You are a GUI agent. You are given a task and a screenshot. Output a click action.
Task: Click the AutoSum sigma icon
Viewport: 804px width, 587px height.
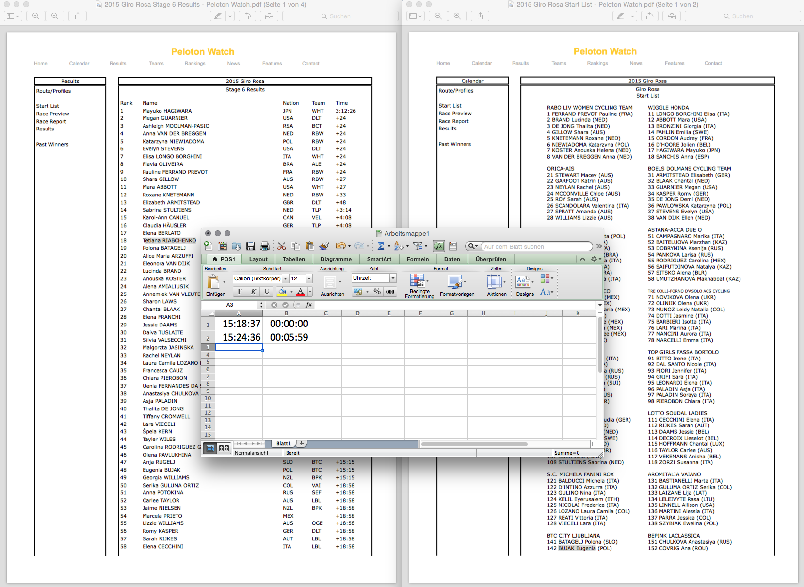pos(381,246)
